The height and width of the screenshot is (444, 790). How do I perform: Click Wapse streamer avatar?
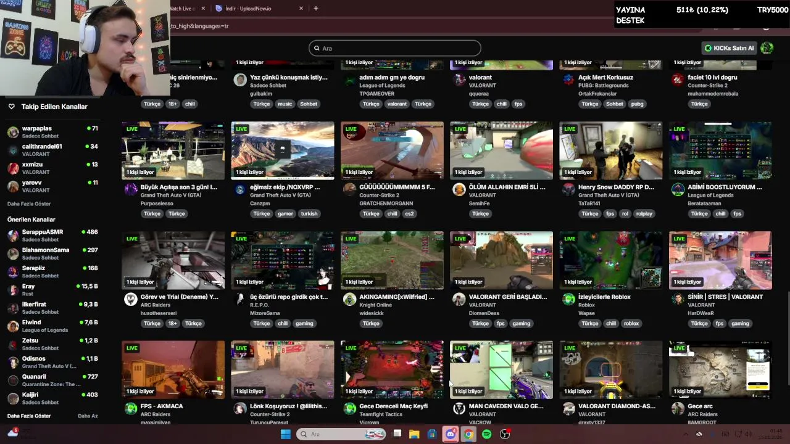tap(568, 299)
